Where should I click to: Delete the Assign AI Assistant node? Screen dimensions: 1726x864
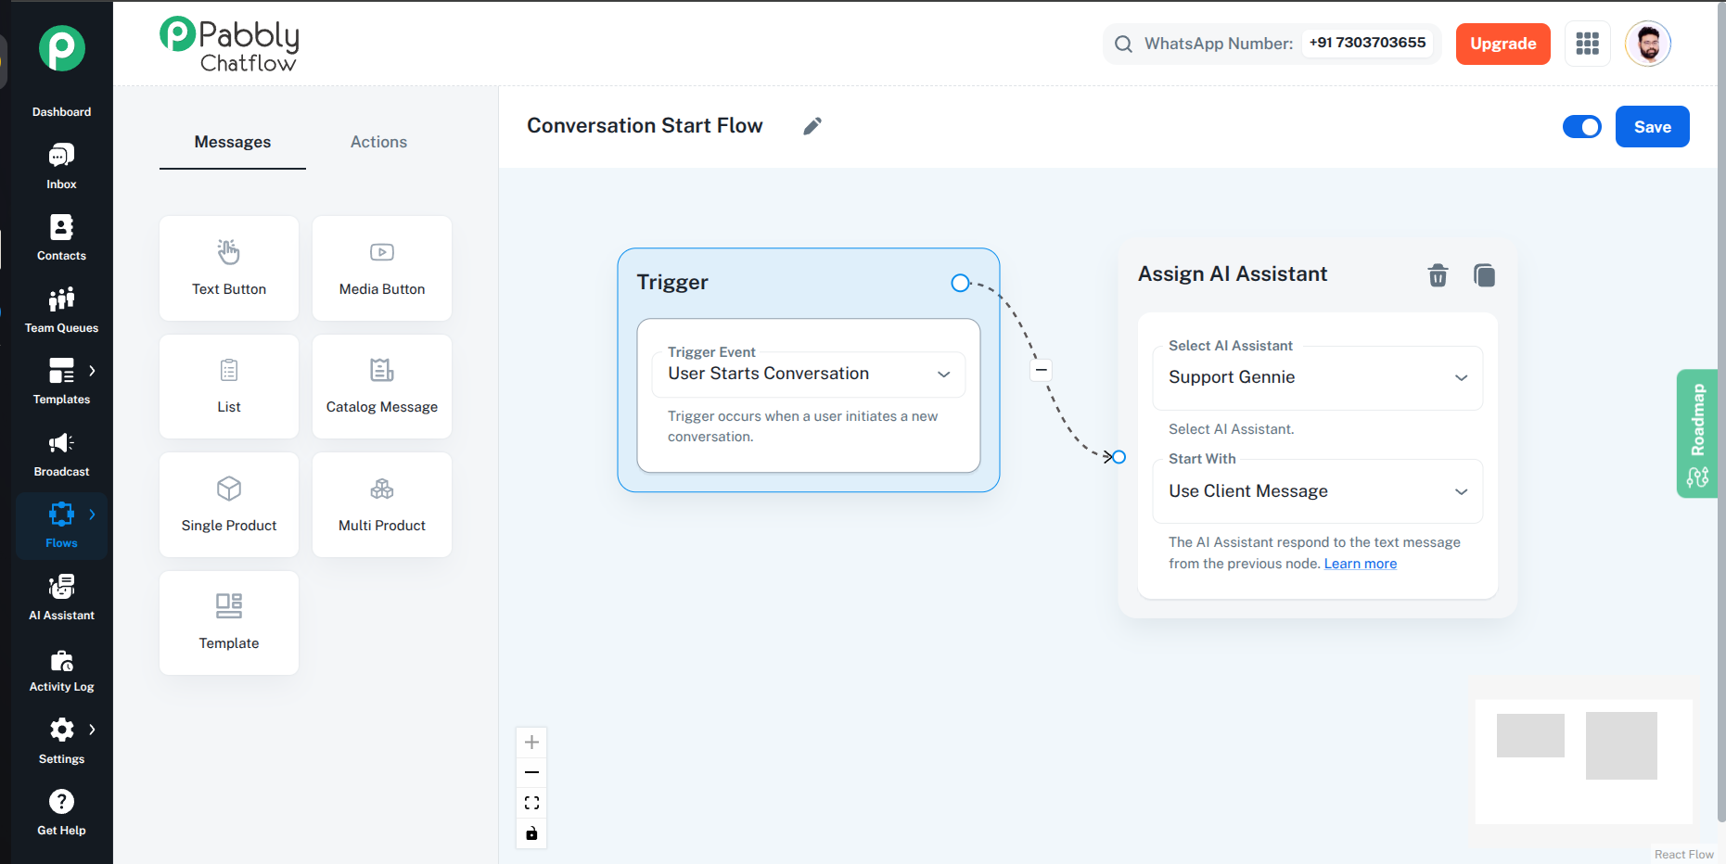tap(1437, 275)
